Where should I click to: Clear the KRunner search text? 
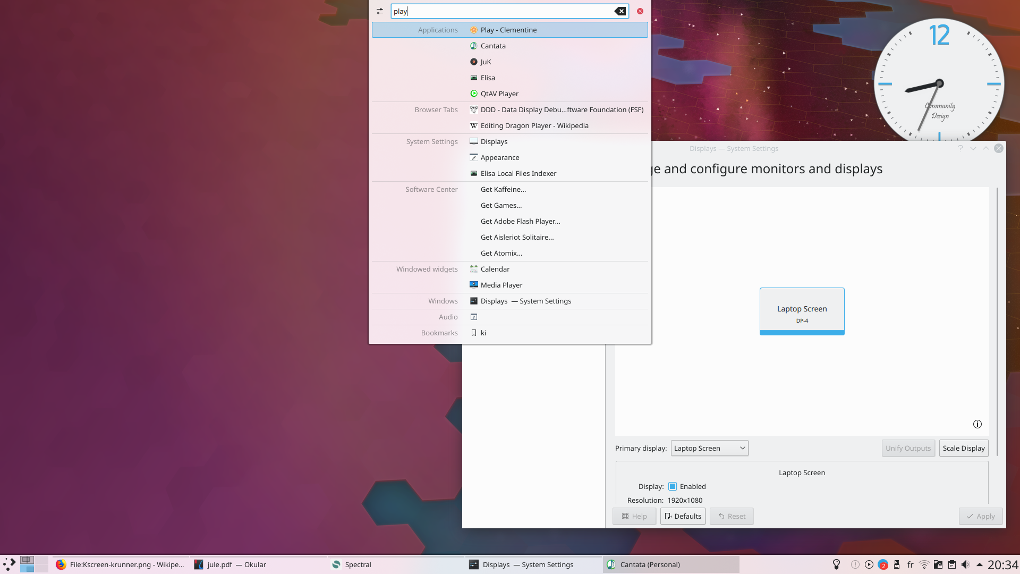[x=620, y=11]
